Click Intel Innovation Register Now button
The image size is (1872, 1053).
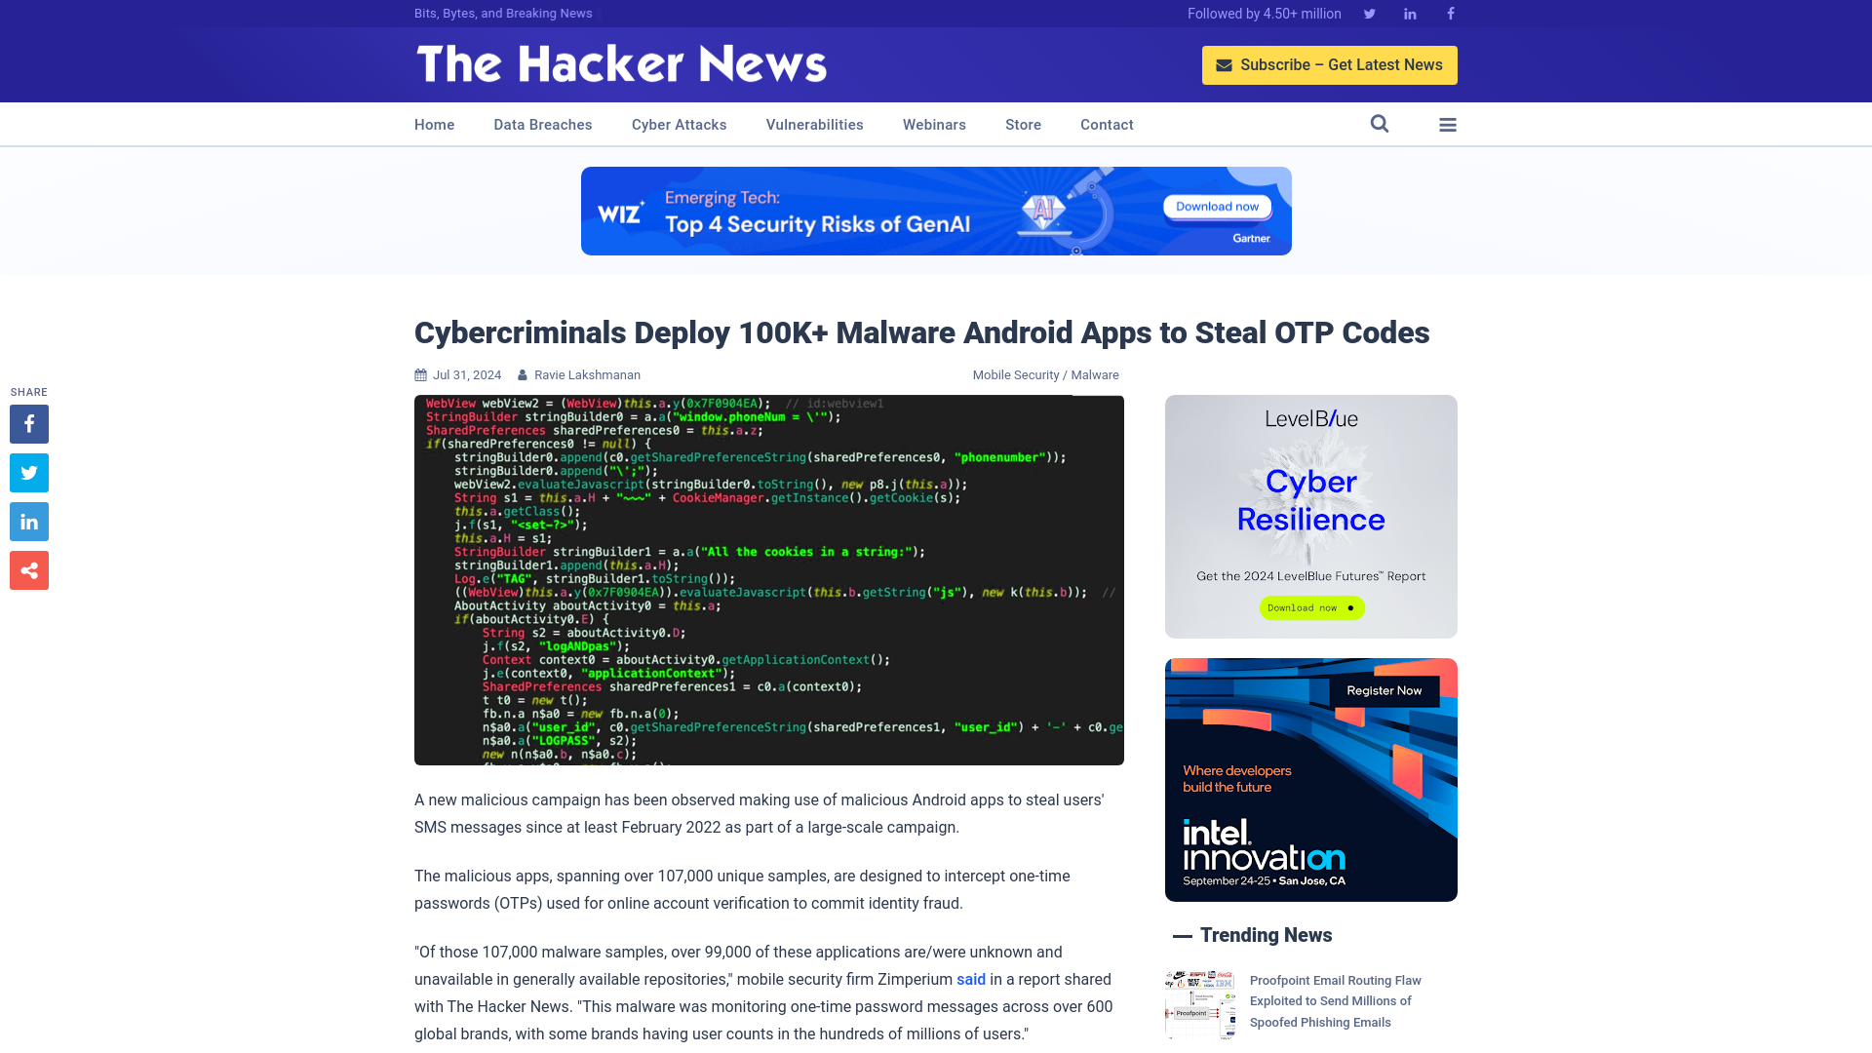point(1384,690)
